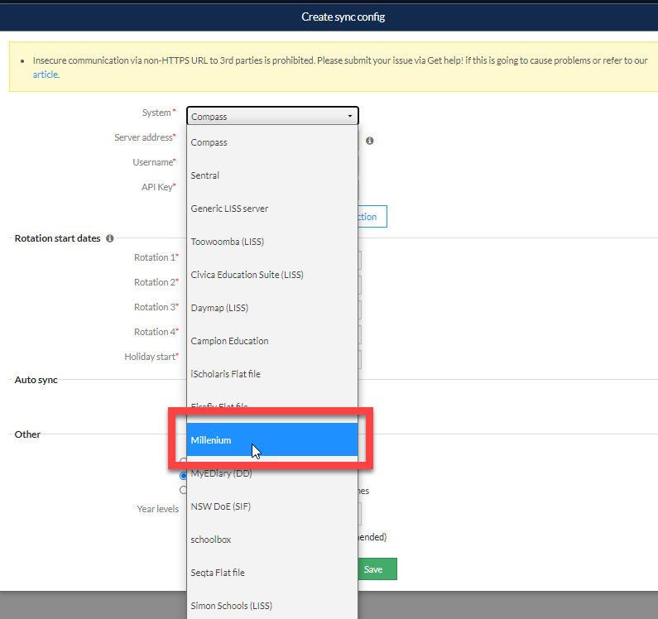Pick Generic LISS server option
Screen dimensions: 658x619
click(x=272, y=209)
